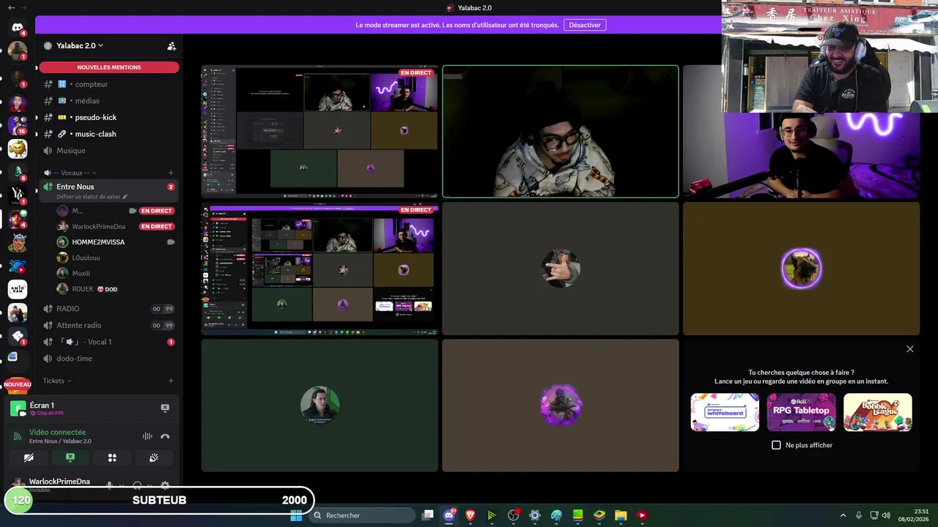Open Windows Start menu

pos(296,515)
